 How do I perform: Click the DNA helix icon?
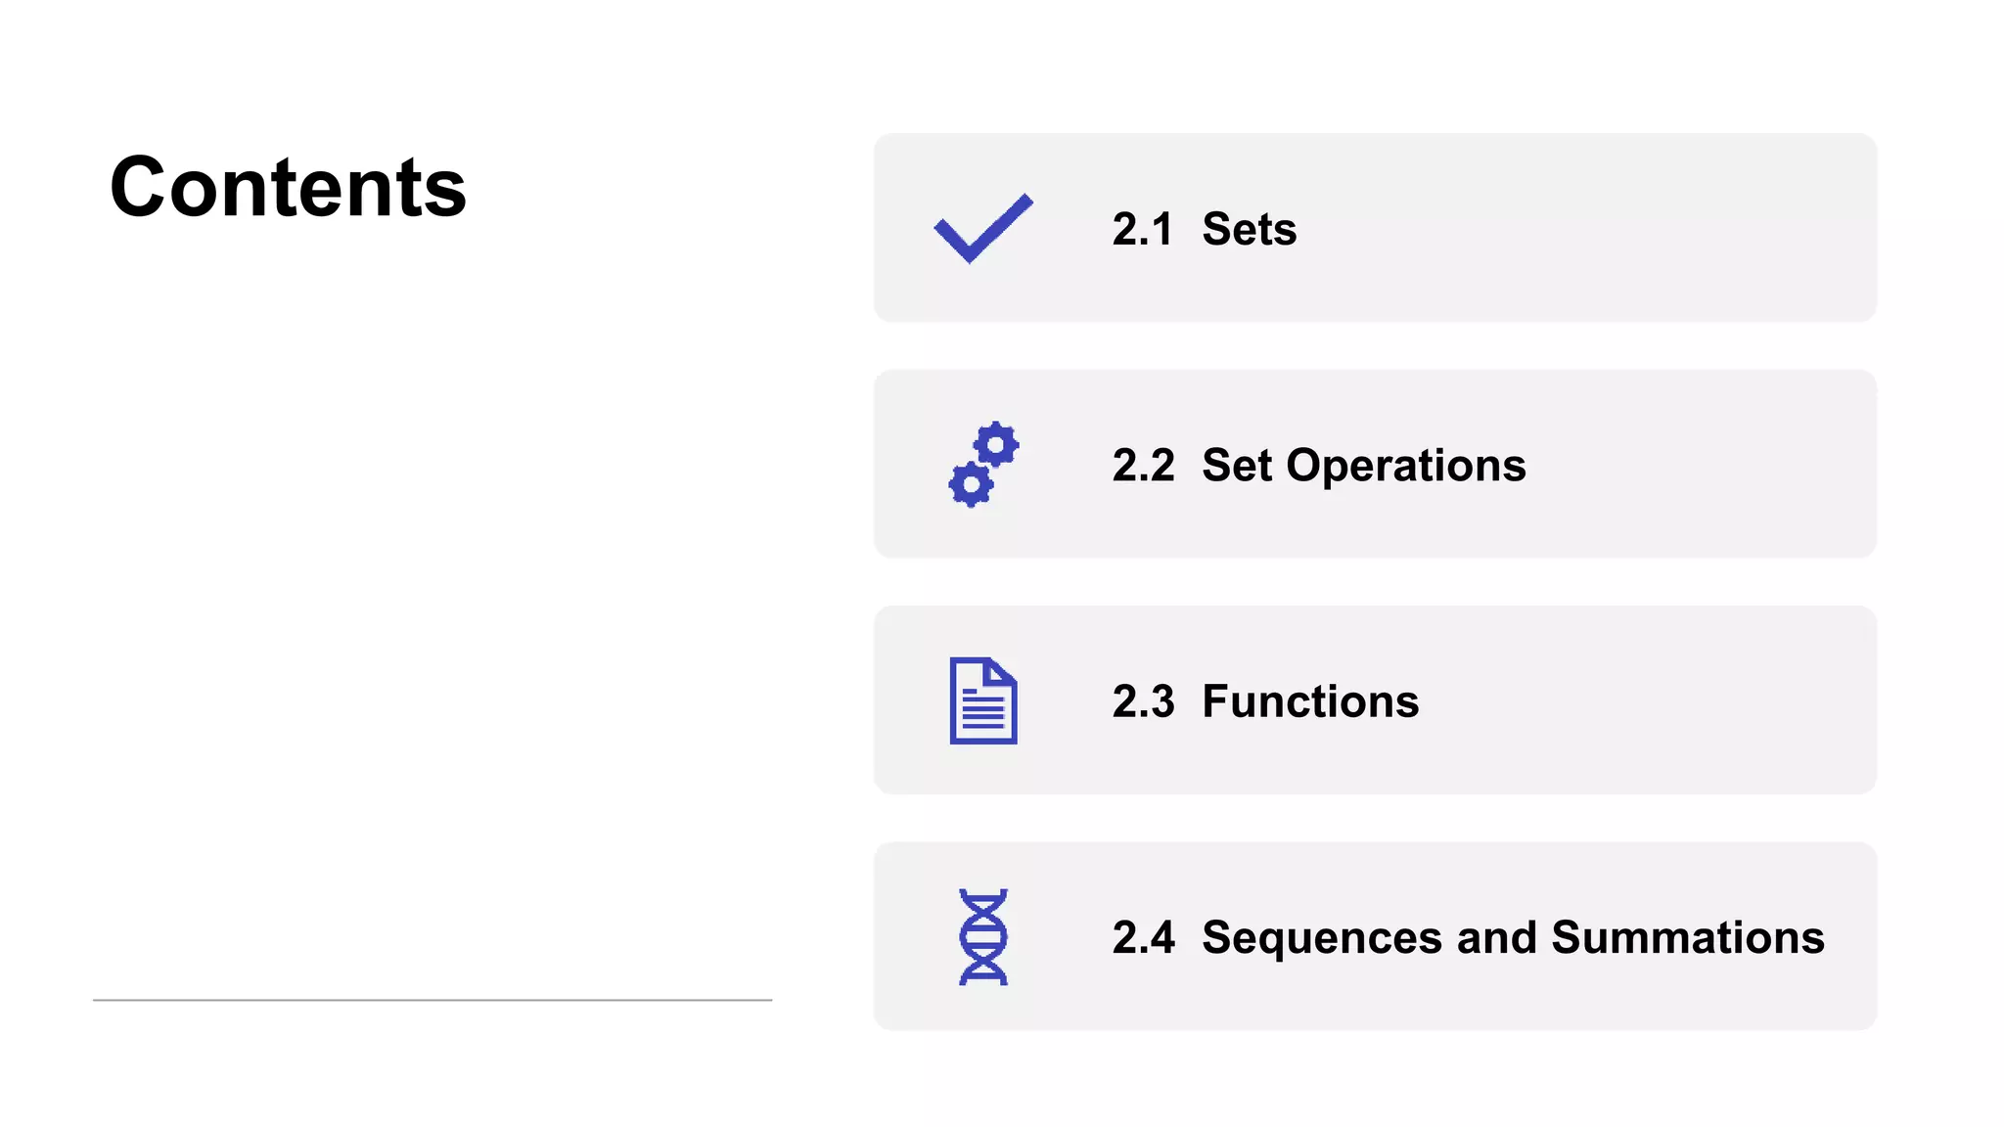983,937
